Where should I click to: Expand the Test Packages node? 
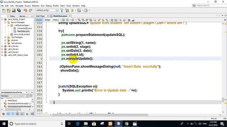(5, 37)
